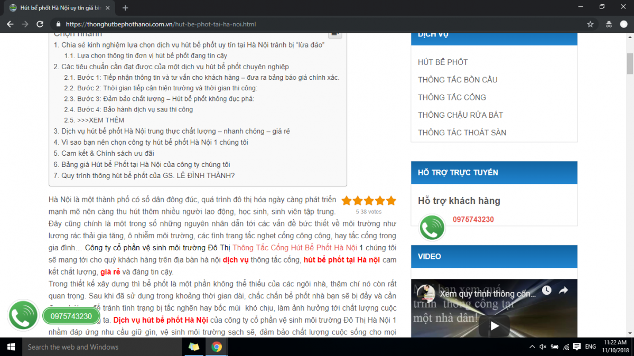Toggle the table of contents collapse button
Viewport: 634px width, 356px height.
(x=335, y=34)
